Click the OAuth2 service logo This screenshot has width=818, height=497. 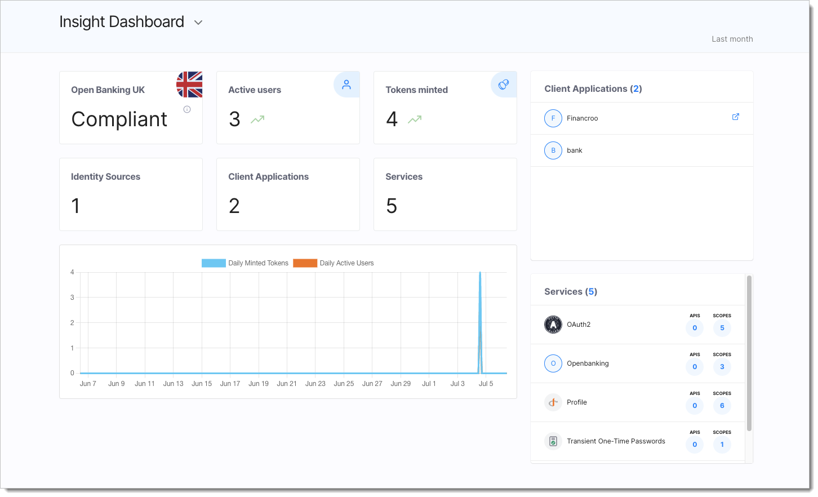click(x=553, y=325)
